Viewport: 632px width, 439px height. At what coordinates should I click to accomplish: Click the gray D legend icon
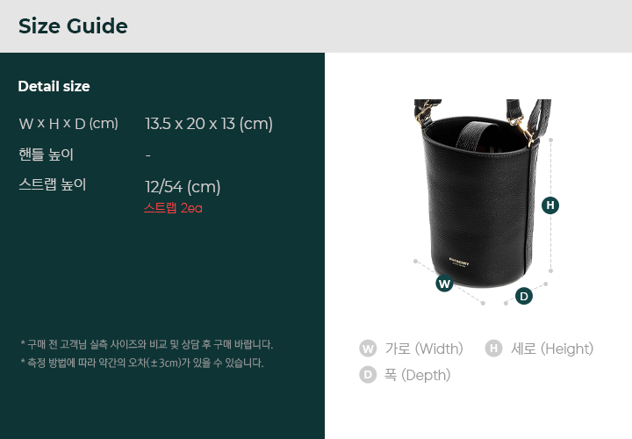point(368,375)
